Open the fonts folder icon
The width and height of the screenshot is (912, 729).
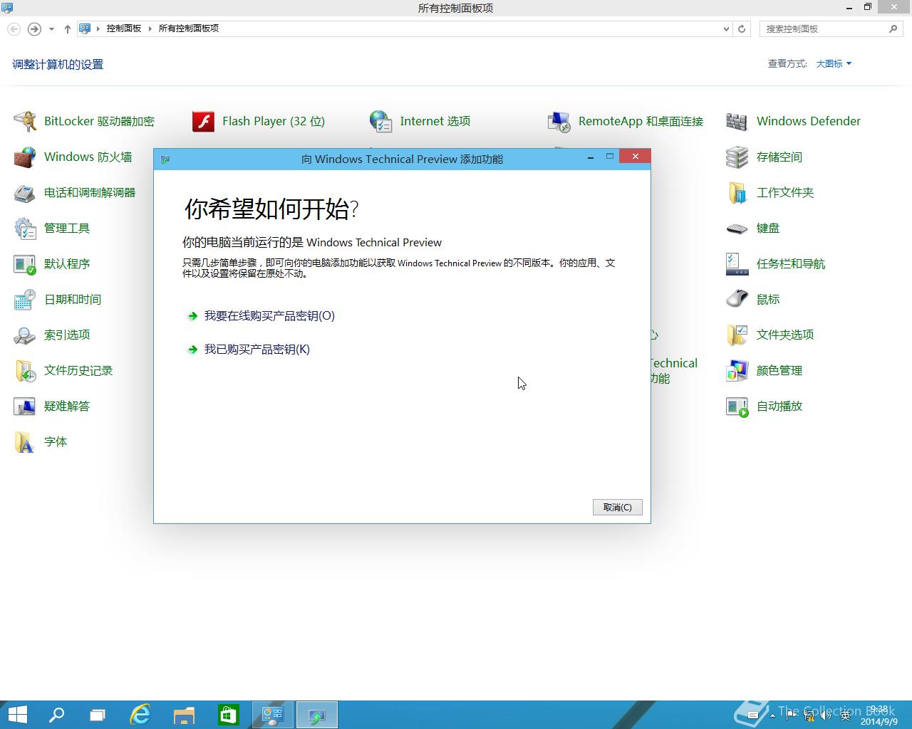(x=25, y=441)
